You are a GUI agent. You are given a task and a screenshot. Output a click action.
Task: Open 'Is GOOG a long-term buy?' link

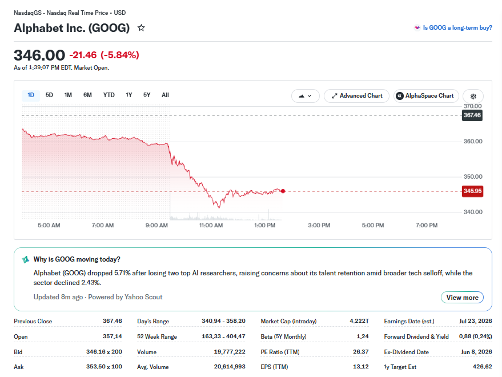click(x=457, y=28)
